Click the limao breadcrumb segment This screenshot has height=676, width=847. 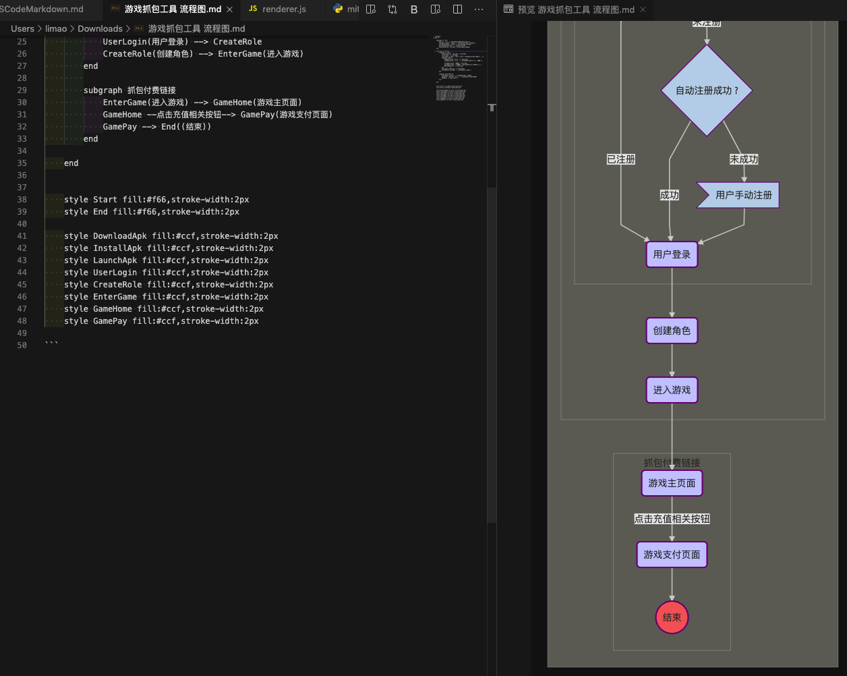56,28
